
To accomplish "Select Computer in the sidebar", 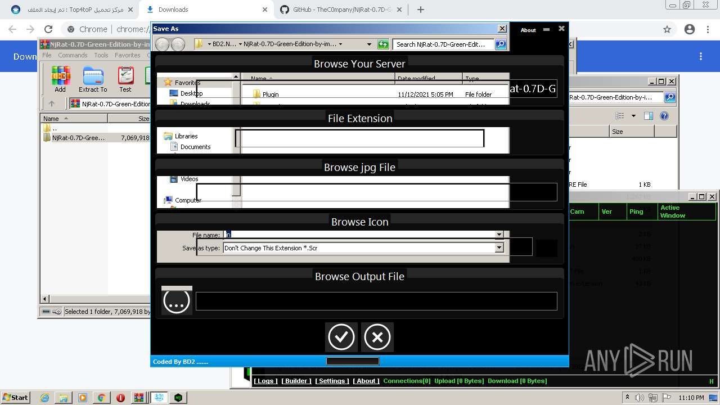I will [188, 200].
